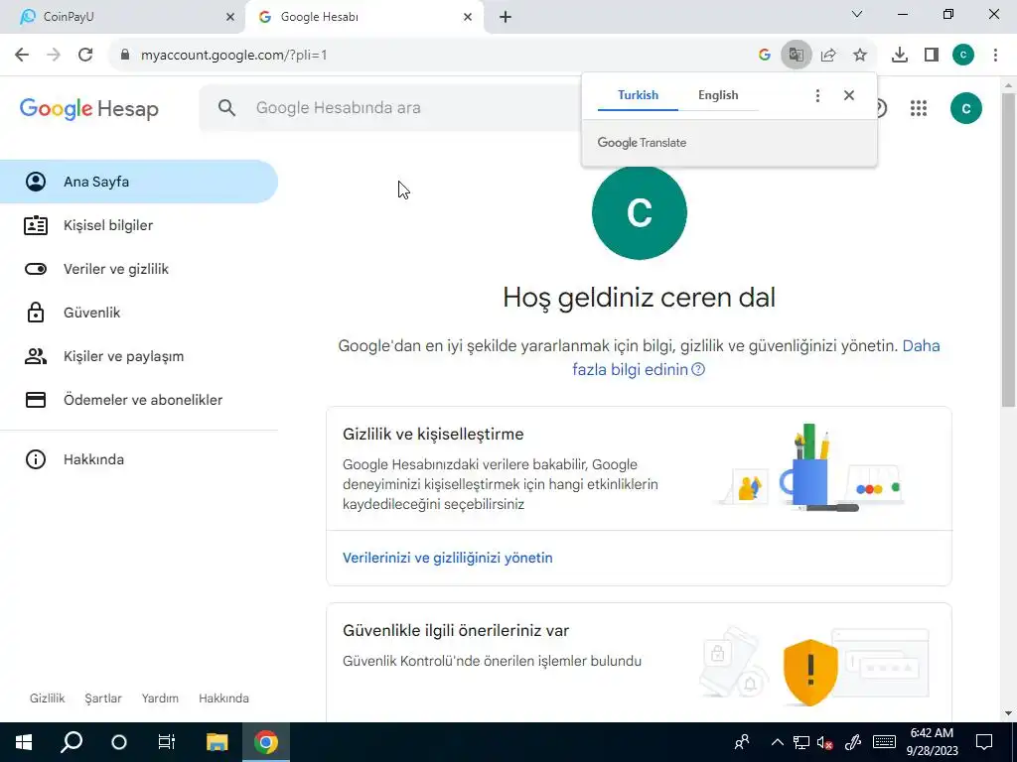
Task: Show hidden system tray icons
Action: pyautogui.click(x=777, y=742)
